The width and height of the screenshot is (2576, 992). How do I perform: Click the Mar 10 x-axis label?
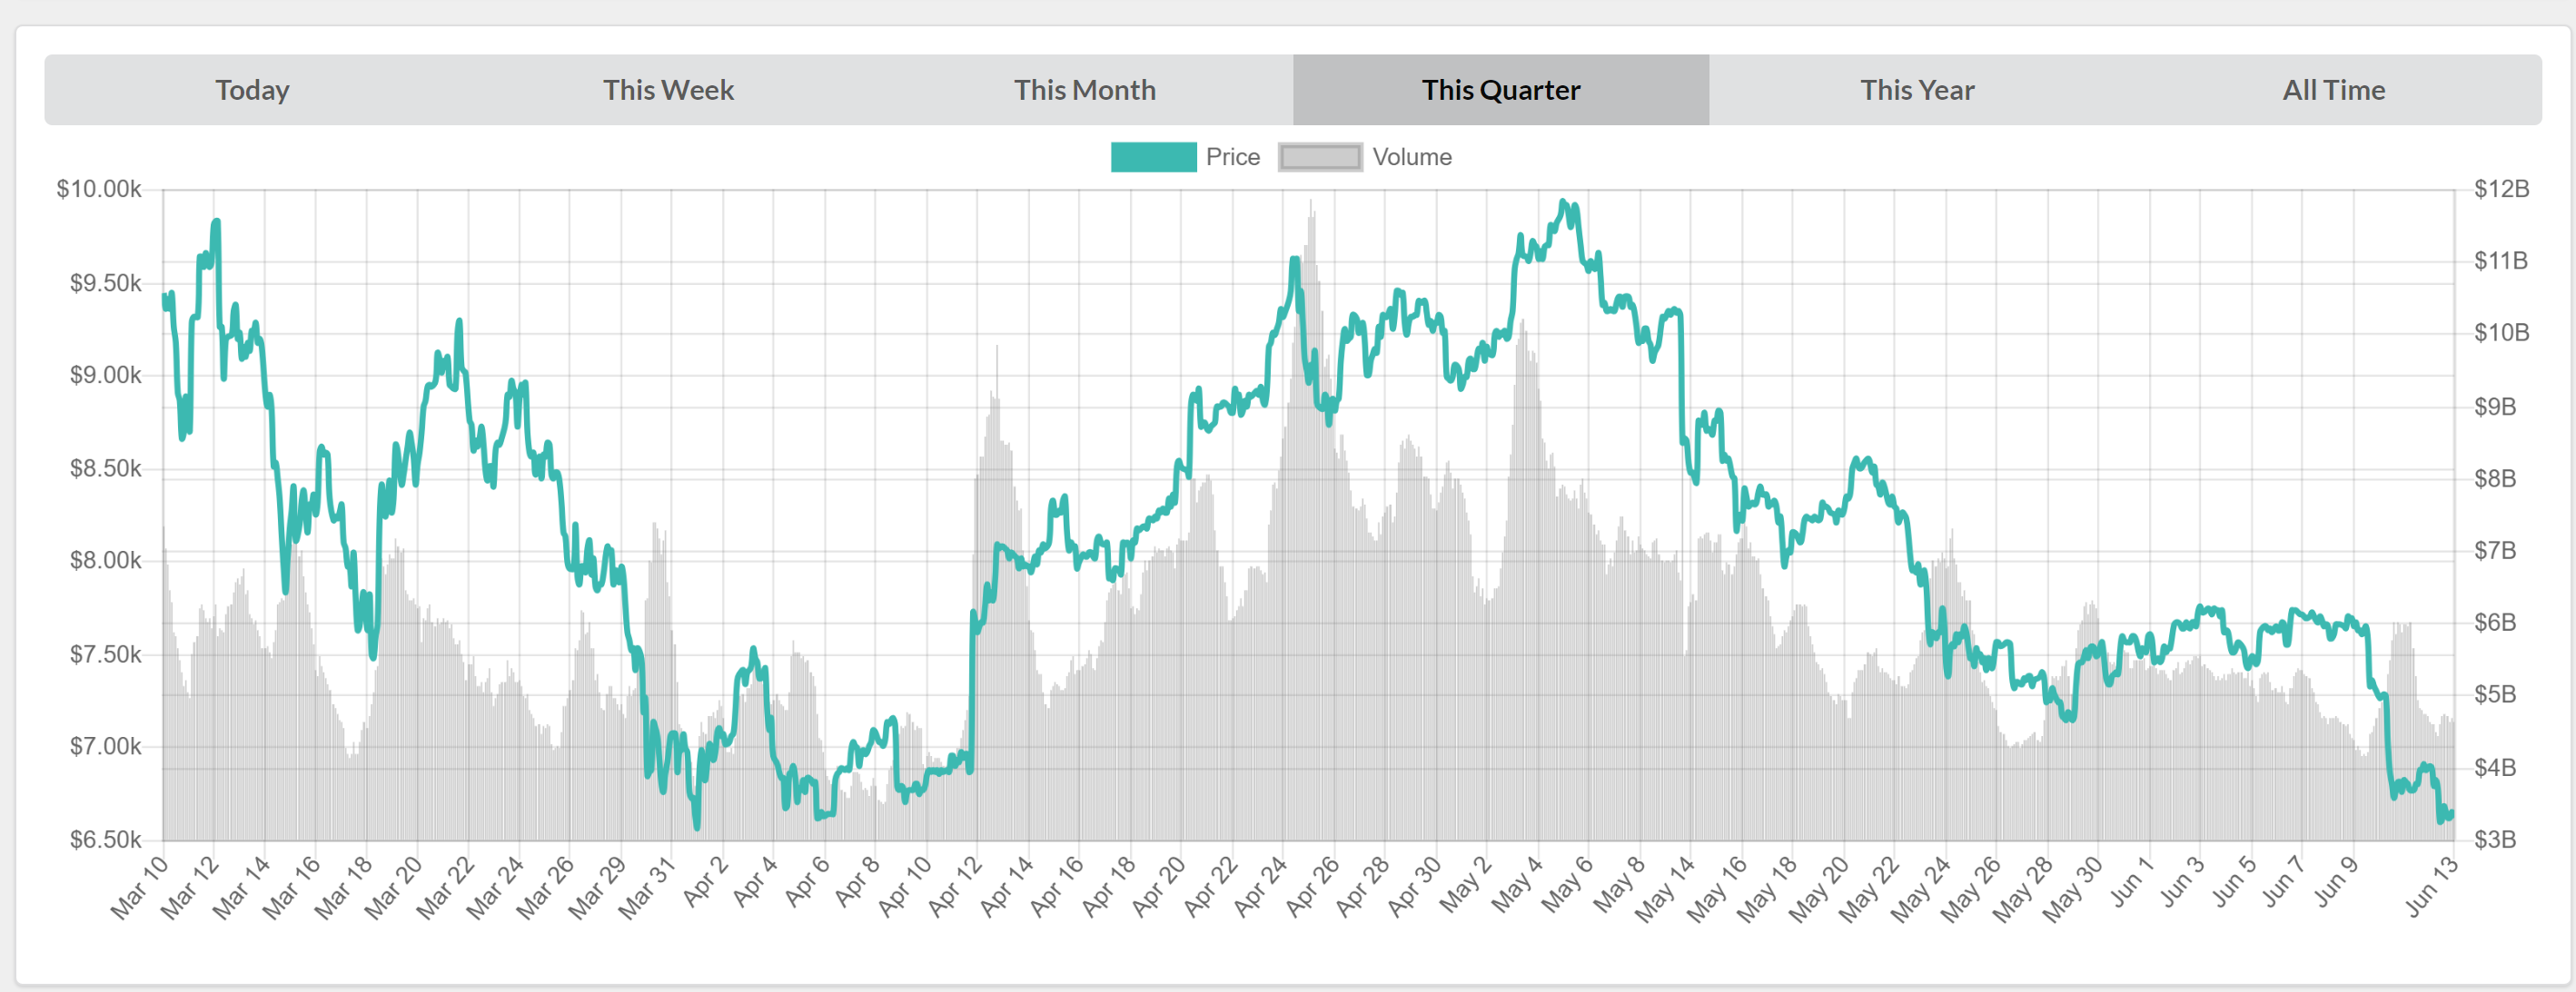(x=140, y=886)
